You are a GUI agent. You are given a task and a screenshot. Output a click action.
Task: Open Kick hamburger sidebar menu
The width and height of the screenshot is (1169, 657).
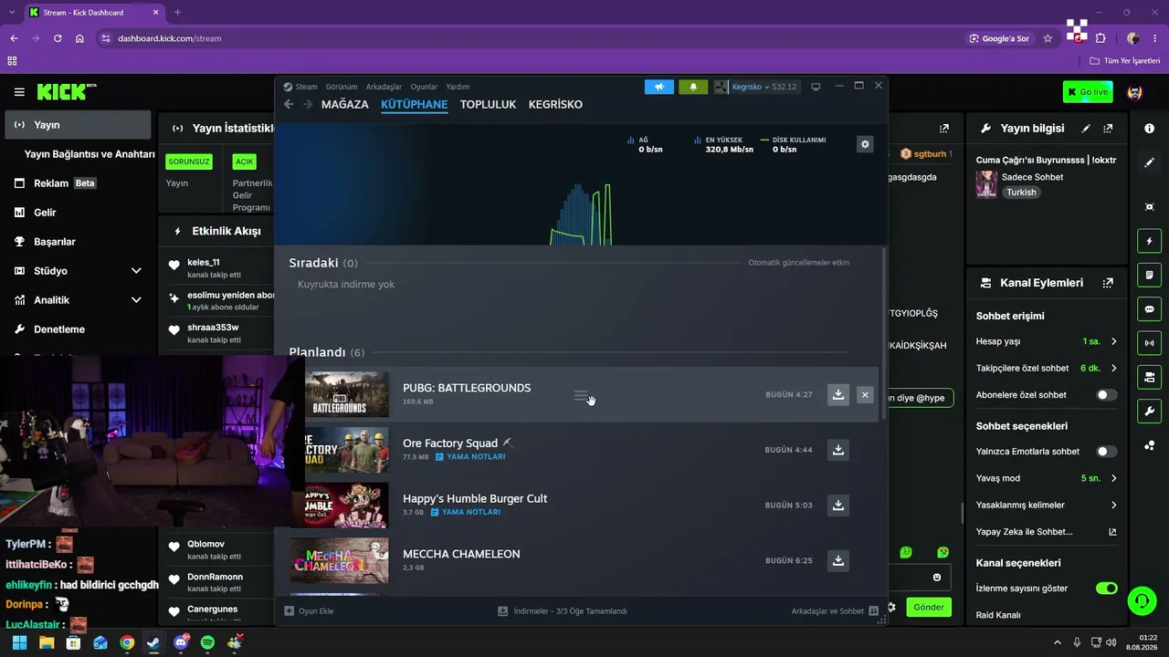point(19,92)
